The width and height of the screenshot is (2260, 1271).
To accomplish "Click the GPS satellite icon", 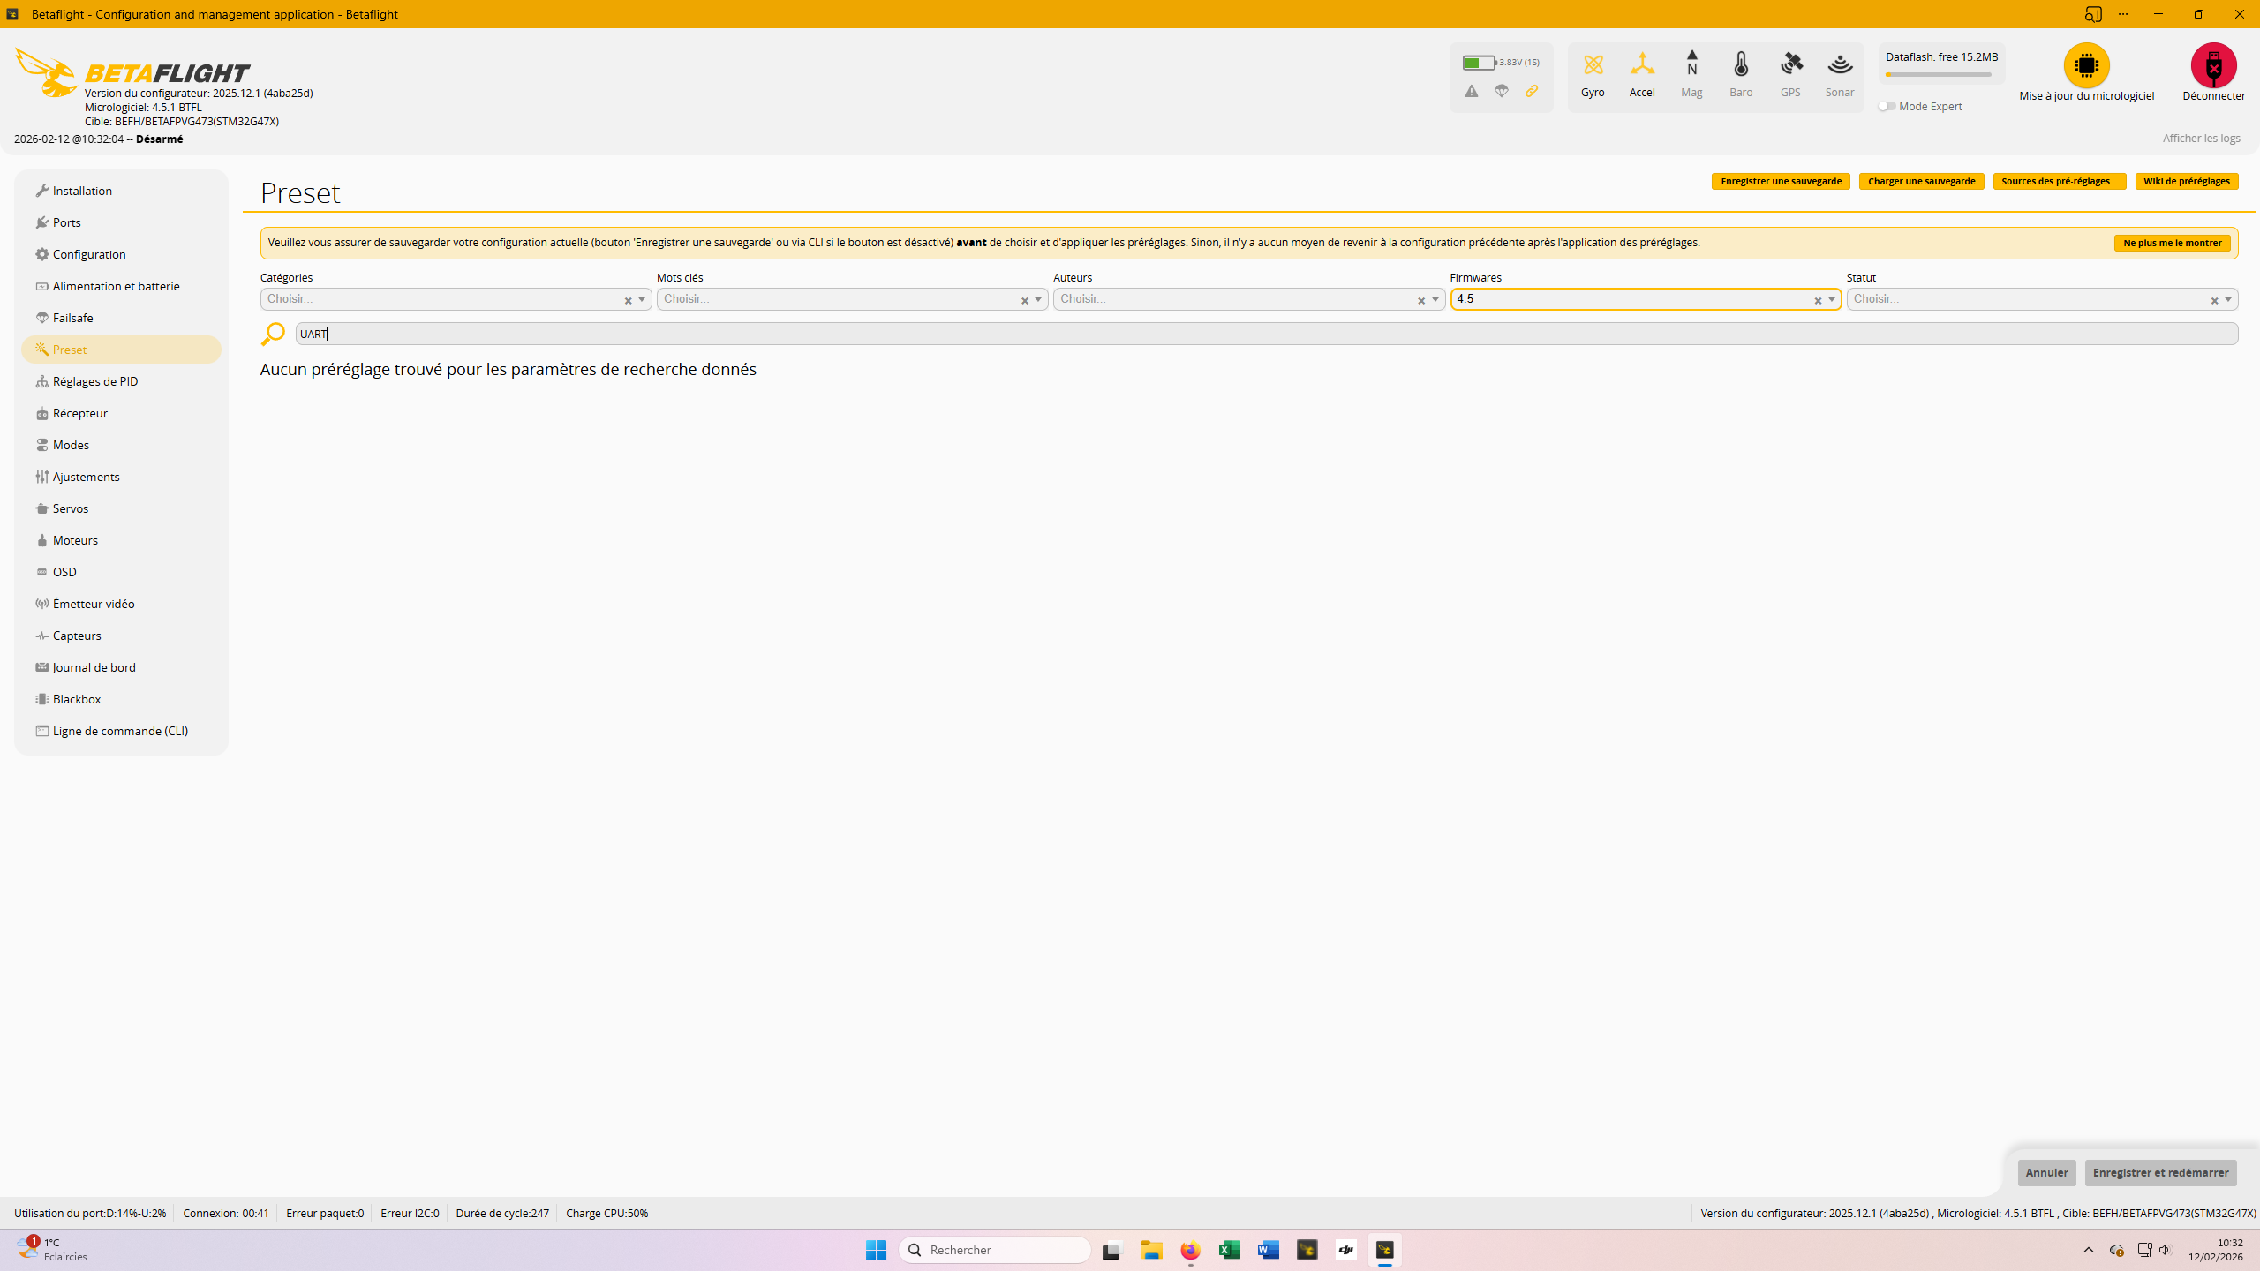I will (1790, 65).
